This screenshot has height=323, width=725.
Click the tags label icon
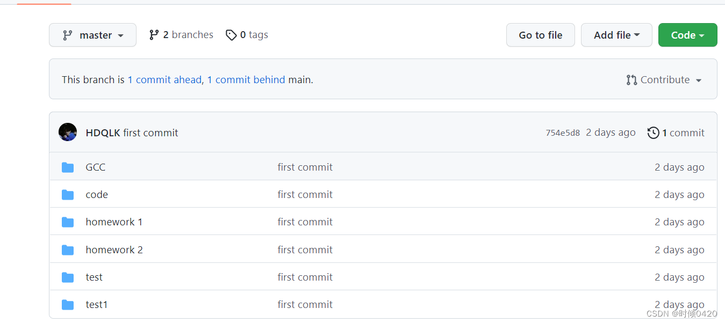point(231,35)
